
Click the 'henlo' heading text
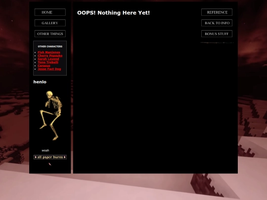click(x=40, y=82)
